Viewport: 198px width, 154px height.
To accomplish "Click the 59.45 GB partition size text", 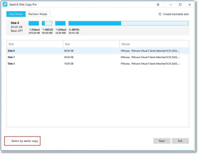I will [x=74, y=33].
